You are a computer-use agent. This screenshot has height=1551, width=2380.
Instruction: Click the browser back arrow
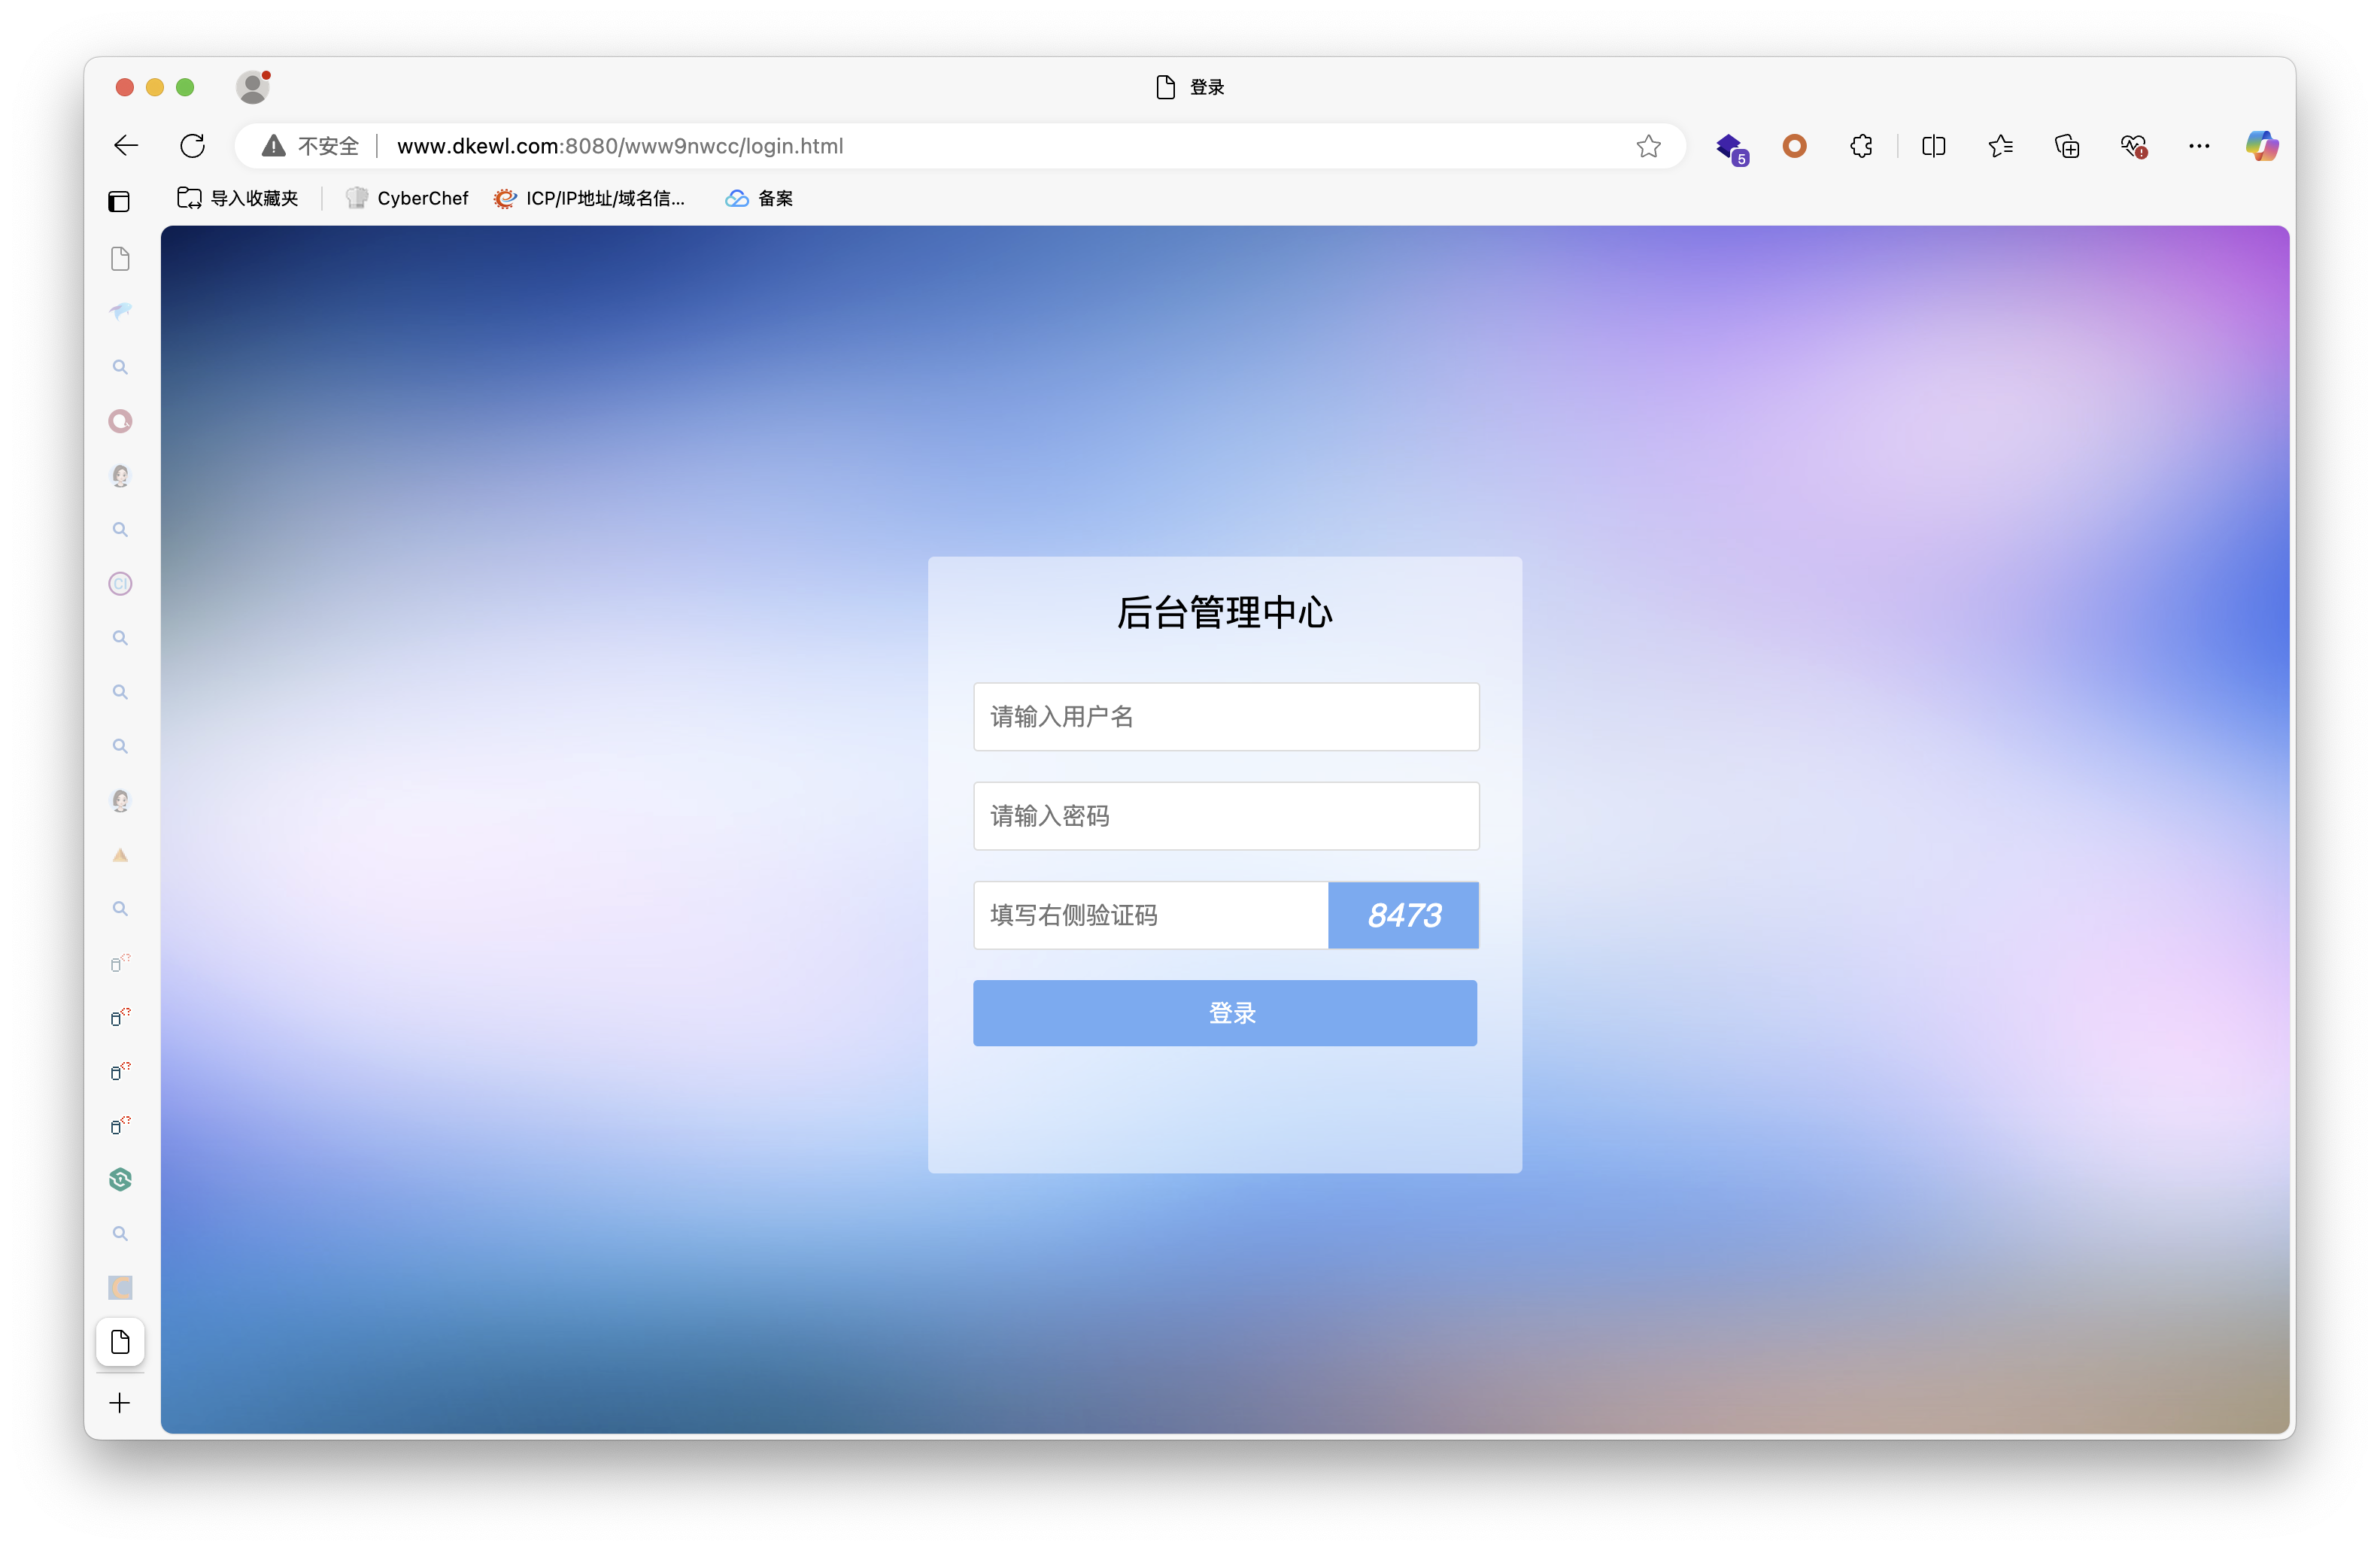126,146
